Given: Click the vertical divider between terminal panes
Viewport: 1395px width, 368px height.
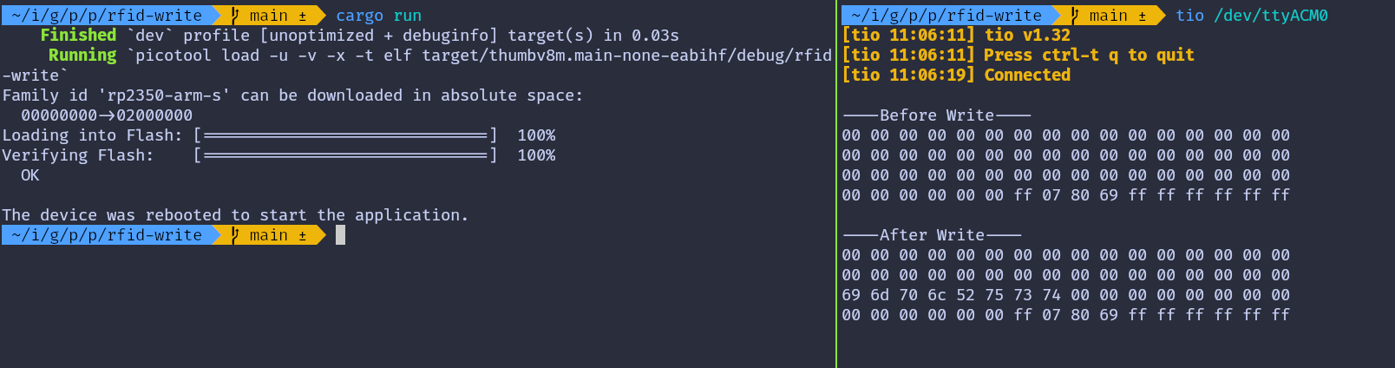Looking at the screenshot, I should 836,184.
